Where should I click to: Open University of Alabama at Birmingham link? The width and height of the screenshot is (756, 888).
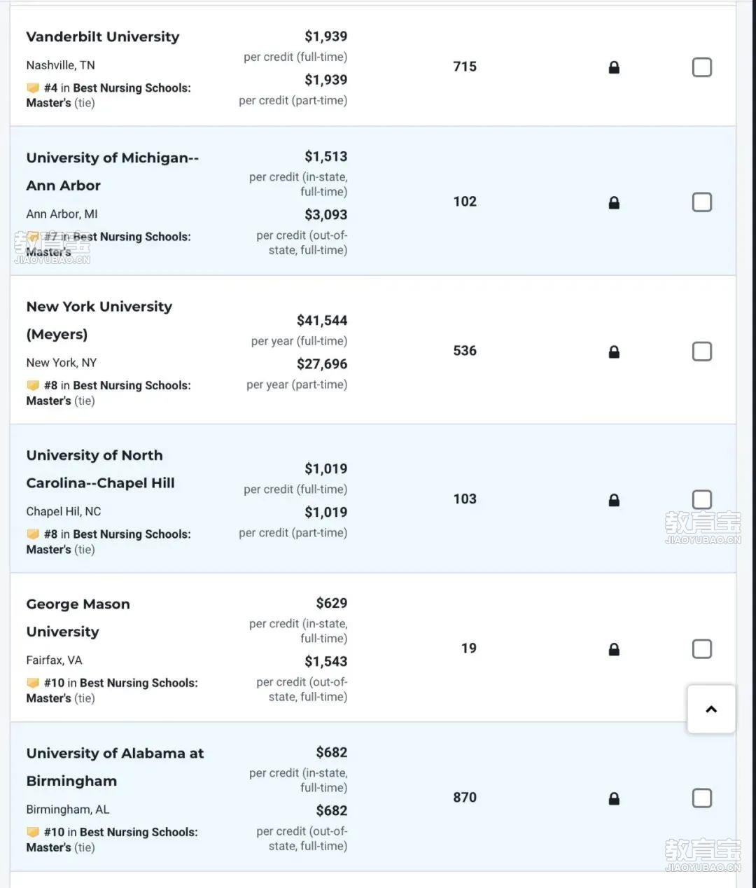(115, 767)
